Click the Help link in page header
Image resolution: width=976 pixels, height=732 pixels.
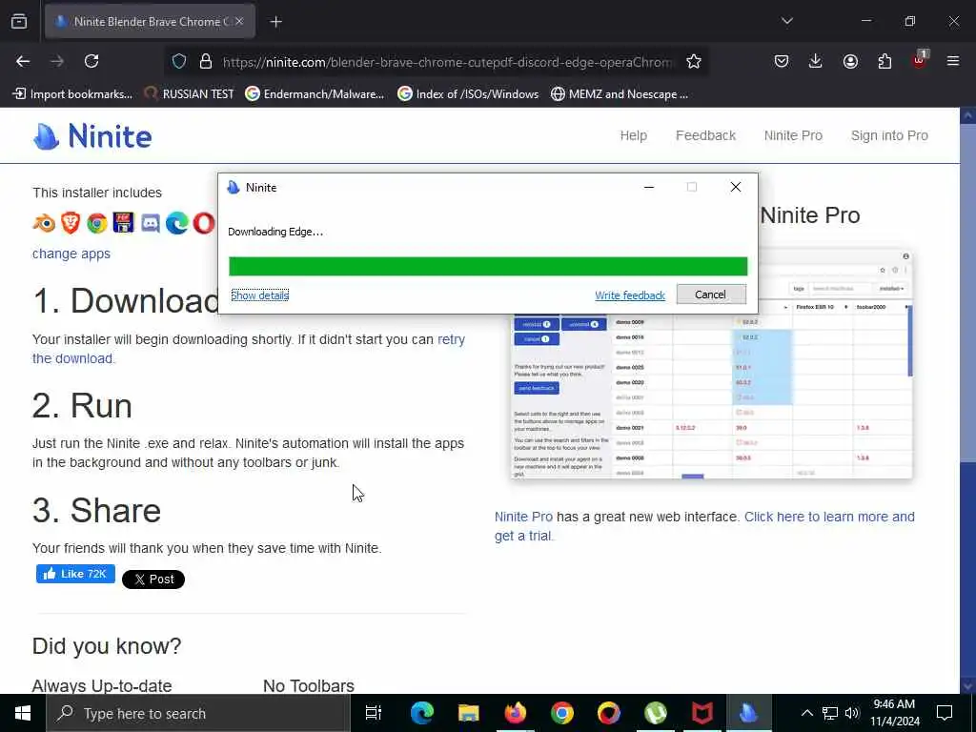click(x=633, y=135)
